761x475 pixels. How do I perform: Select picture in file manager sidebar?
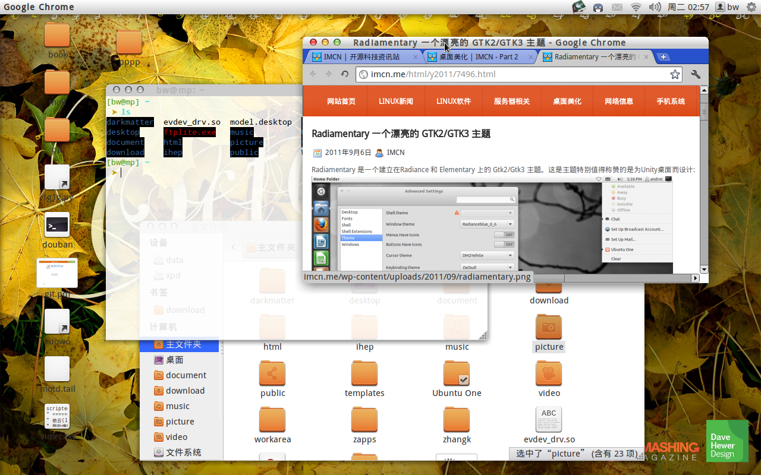click(179, 422)
